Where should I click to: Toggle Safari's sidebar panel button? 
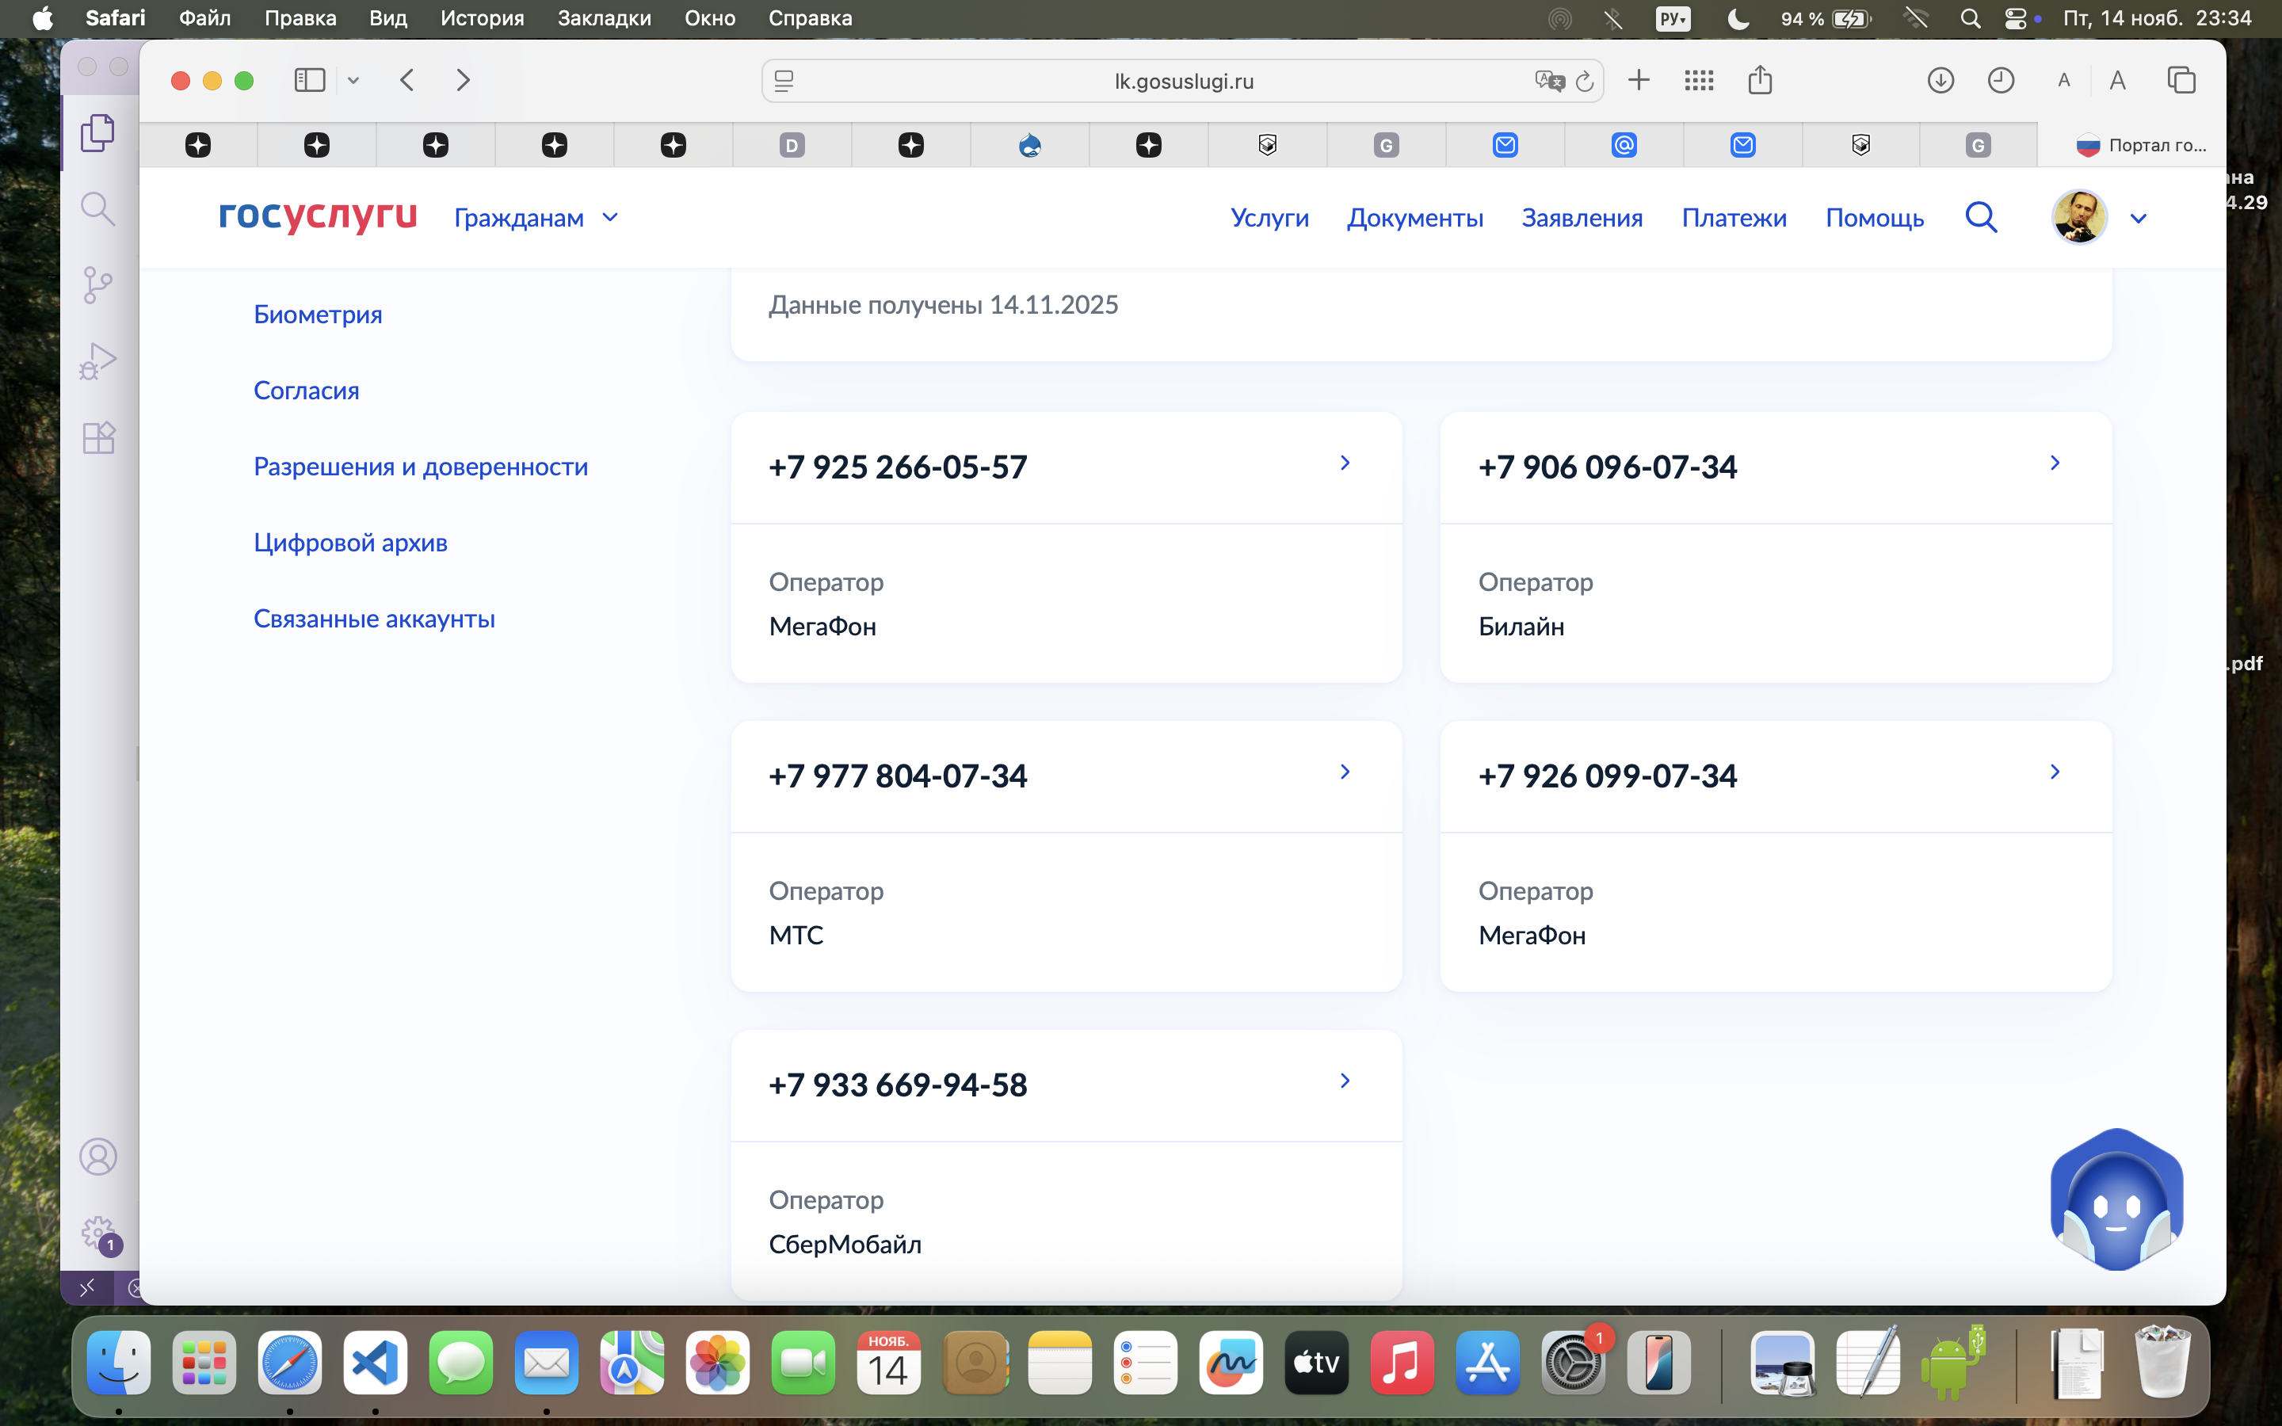[x=309, y=81]
